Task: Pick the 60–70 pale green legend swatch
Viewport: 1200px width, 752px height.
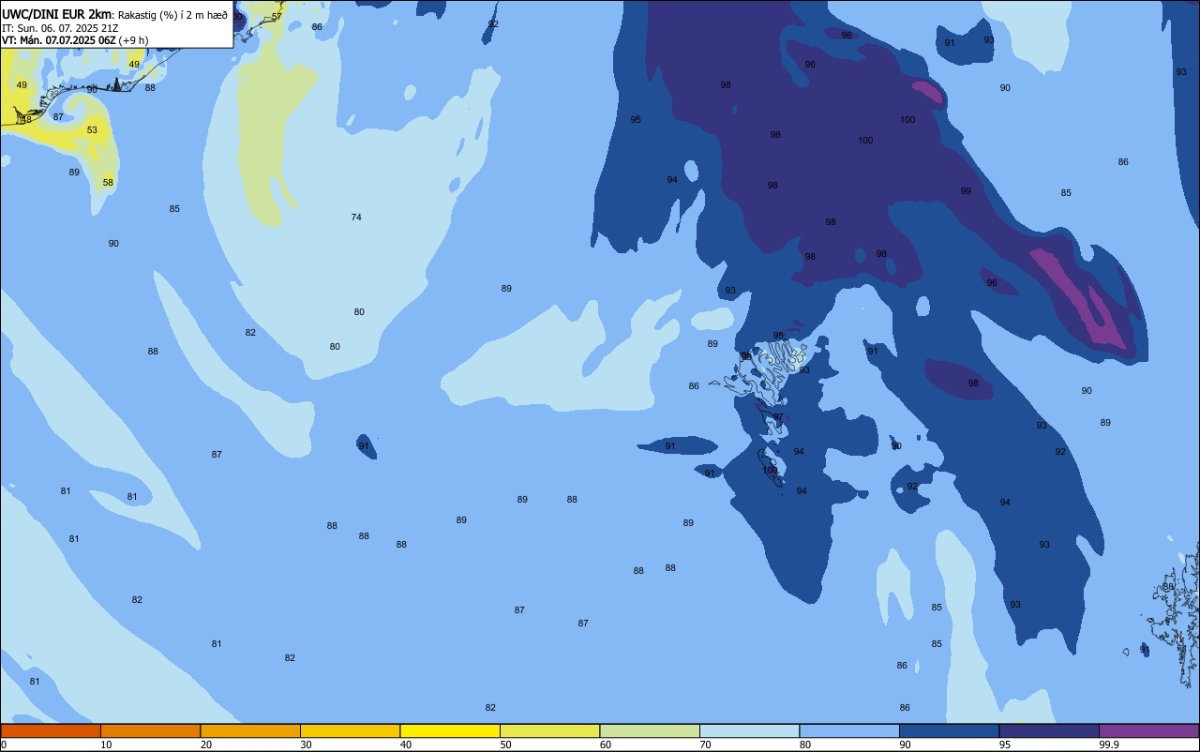Action: click(x=650, y=730)
